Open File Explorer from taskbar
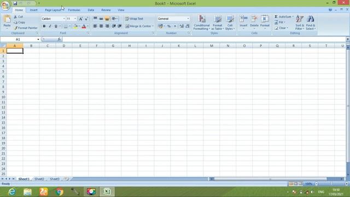This screenshot has height=197, width=350. coord(28,192)
